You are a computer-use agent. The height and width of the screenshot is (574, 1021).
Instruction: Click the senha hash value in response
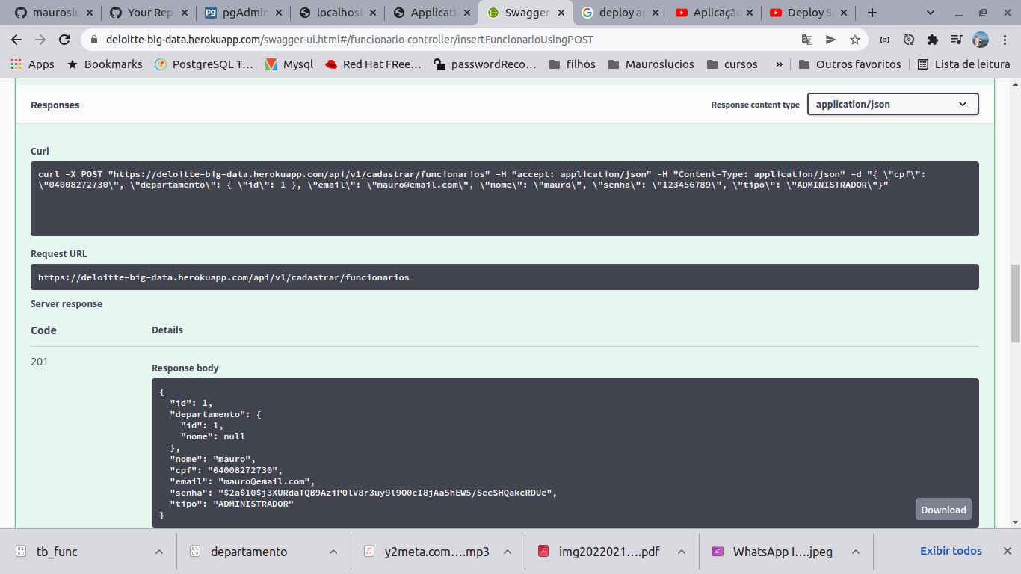[384, 493]
